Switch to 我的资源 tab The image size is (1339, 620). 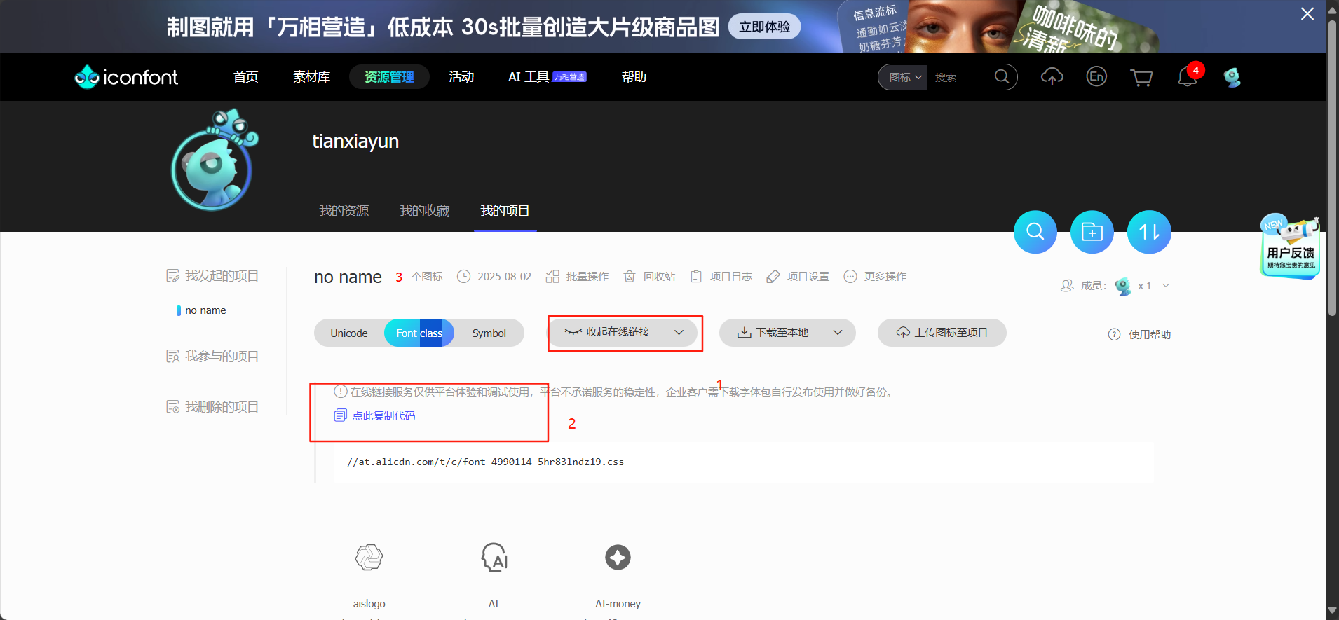[344, 211]
